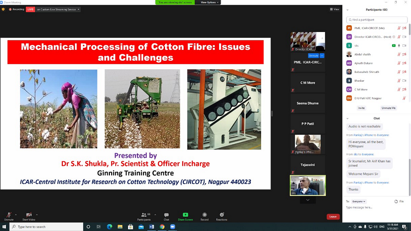Select Babasaheb Shirsath in participants list
Image resolution: width=411 pixels, height=231 pixels.
coord(376,72)
